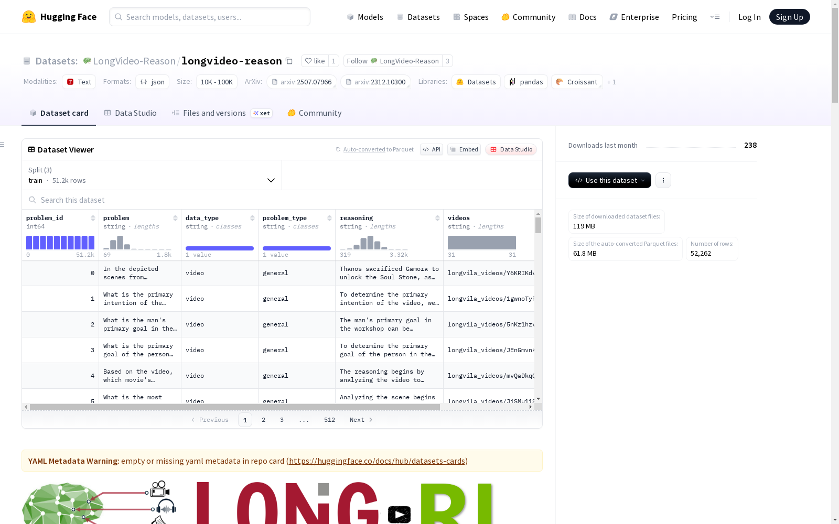The height and width of the screenshot is (524, 839).
Task: Click the problem_id histogram range bar
Action: [60, 243]
